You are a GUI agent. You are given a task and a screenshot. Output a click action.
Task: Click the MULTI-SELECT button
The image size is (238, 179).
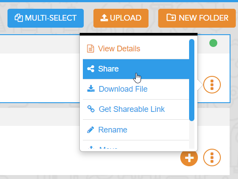click(x=45, y=18)
